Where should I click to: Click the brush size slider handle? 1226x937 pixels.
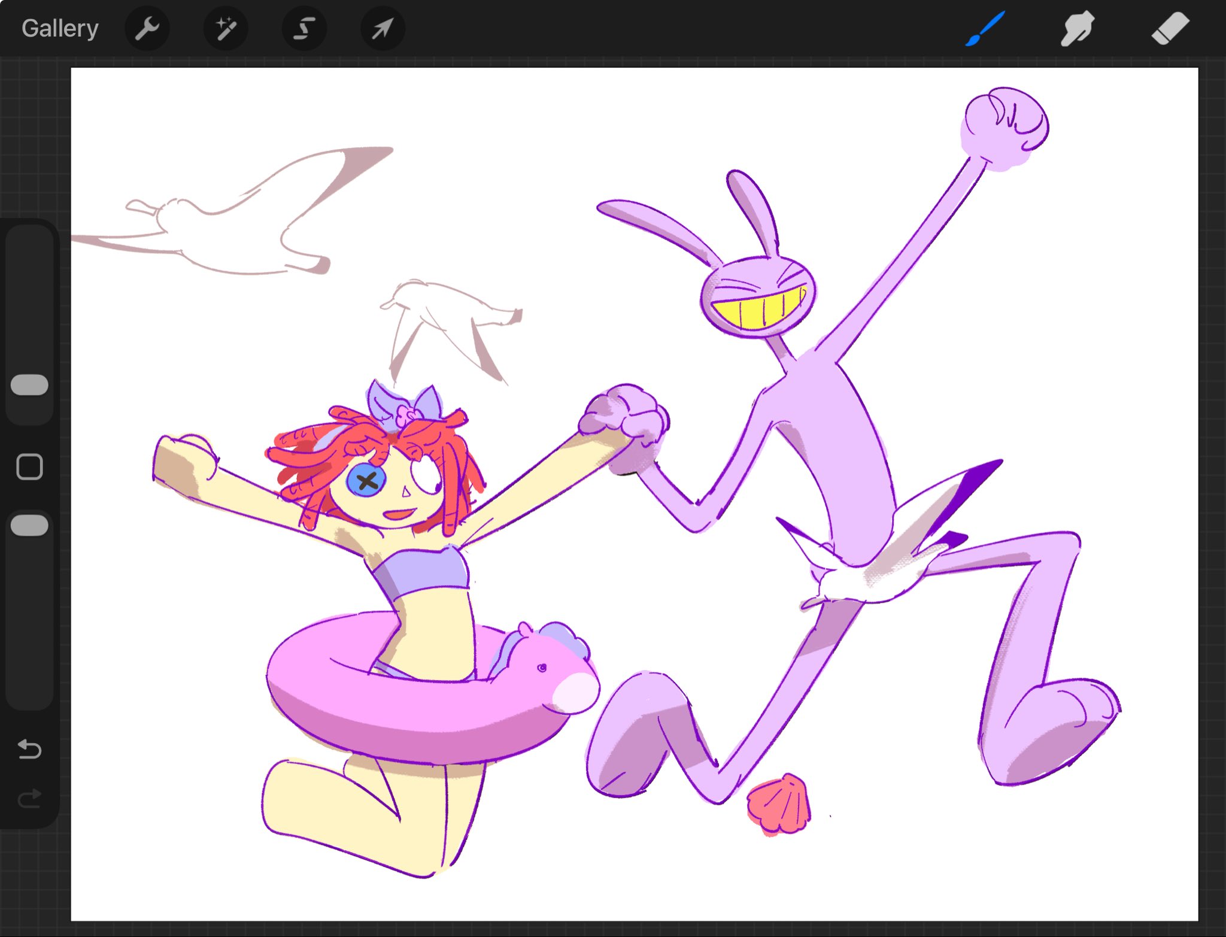click(x=29, y=385)
